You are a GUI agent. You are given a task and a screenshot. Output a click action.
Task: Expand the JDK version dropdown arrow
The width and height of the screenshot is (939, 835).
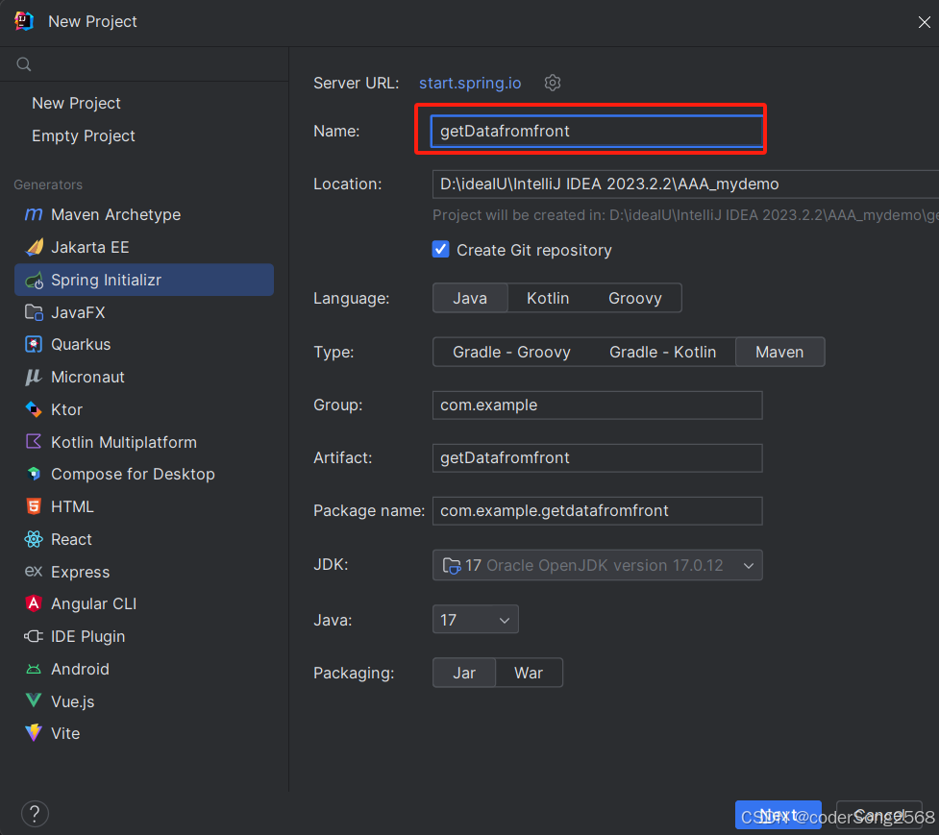point(749,566)
